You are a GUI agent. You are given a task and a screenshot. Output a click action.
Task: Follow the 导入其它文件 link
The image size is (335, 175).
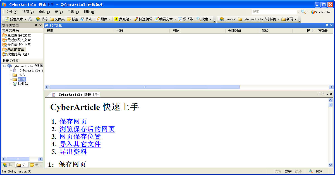[80, 144]
